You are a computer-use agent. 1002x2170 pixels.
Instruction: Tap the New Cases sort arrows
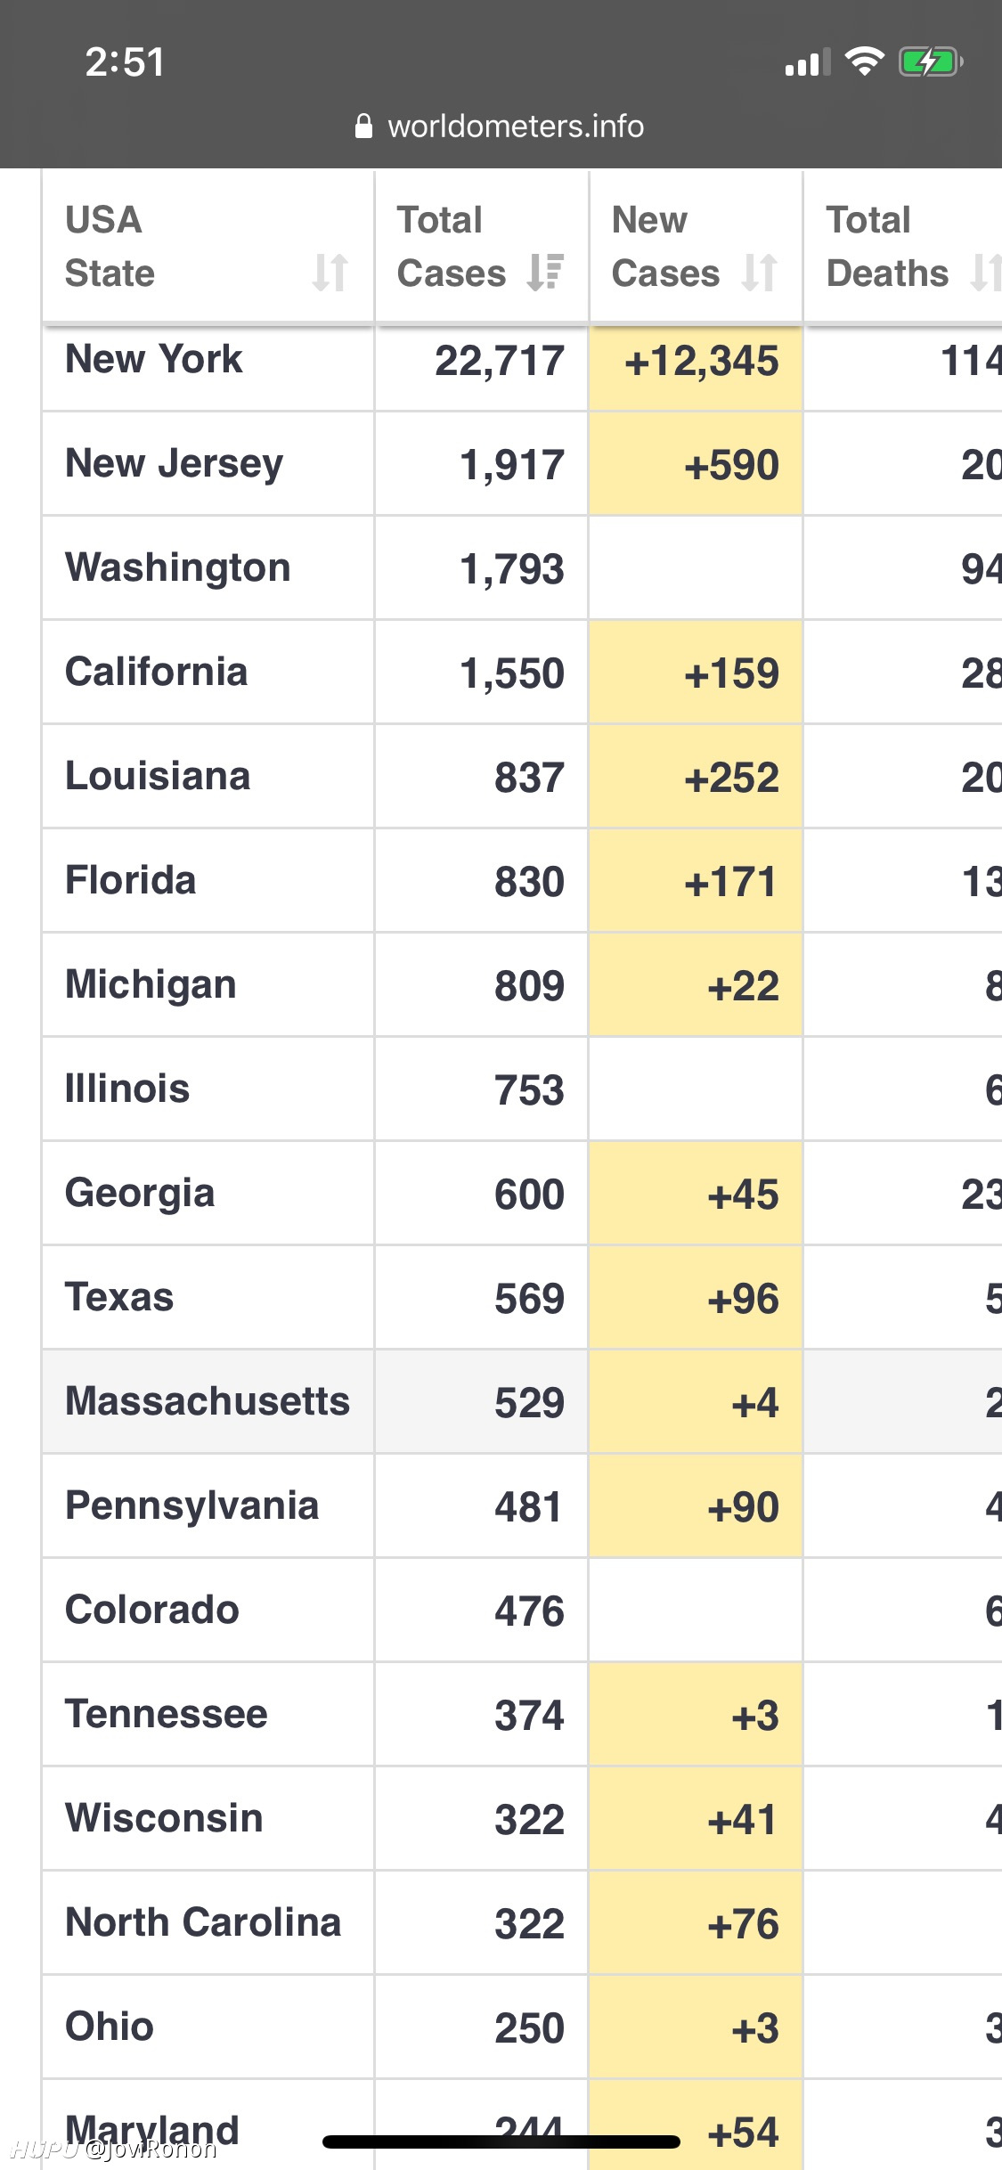click(760, 273)
